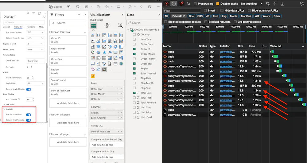Open Copilot from the Power BI toolbar

point(55,7)
